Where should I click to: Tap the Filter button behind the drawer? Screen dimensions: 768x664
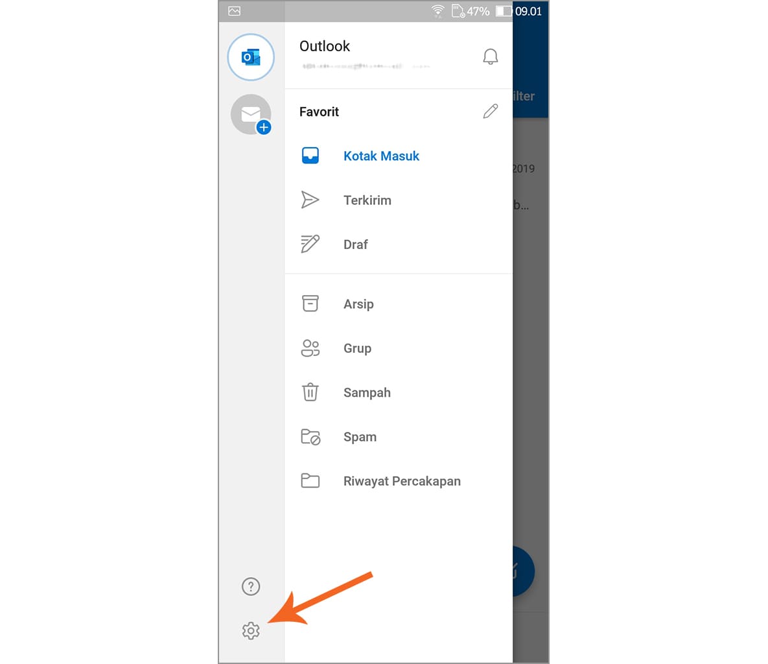click(524, 96)
